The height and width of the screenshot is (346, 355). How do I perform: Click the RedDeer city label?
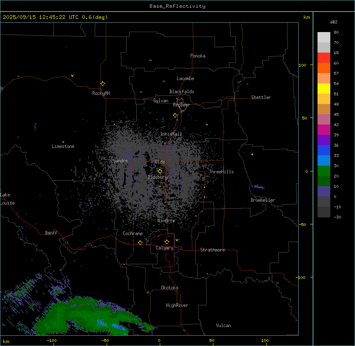pos(181,105)
